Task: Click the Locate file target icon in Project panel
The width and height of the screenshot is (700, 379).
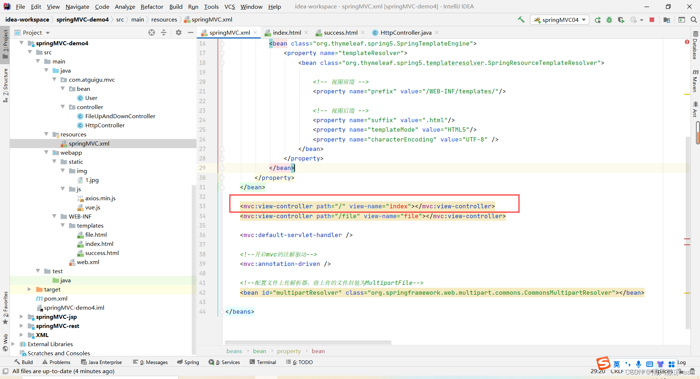Action: [x=152, y=32]
